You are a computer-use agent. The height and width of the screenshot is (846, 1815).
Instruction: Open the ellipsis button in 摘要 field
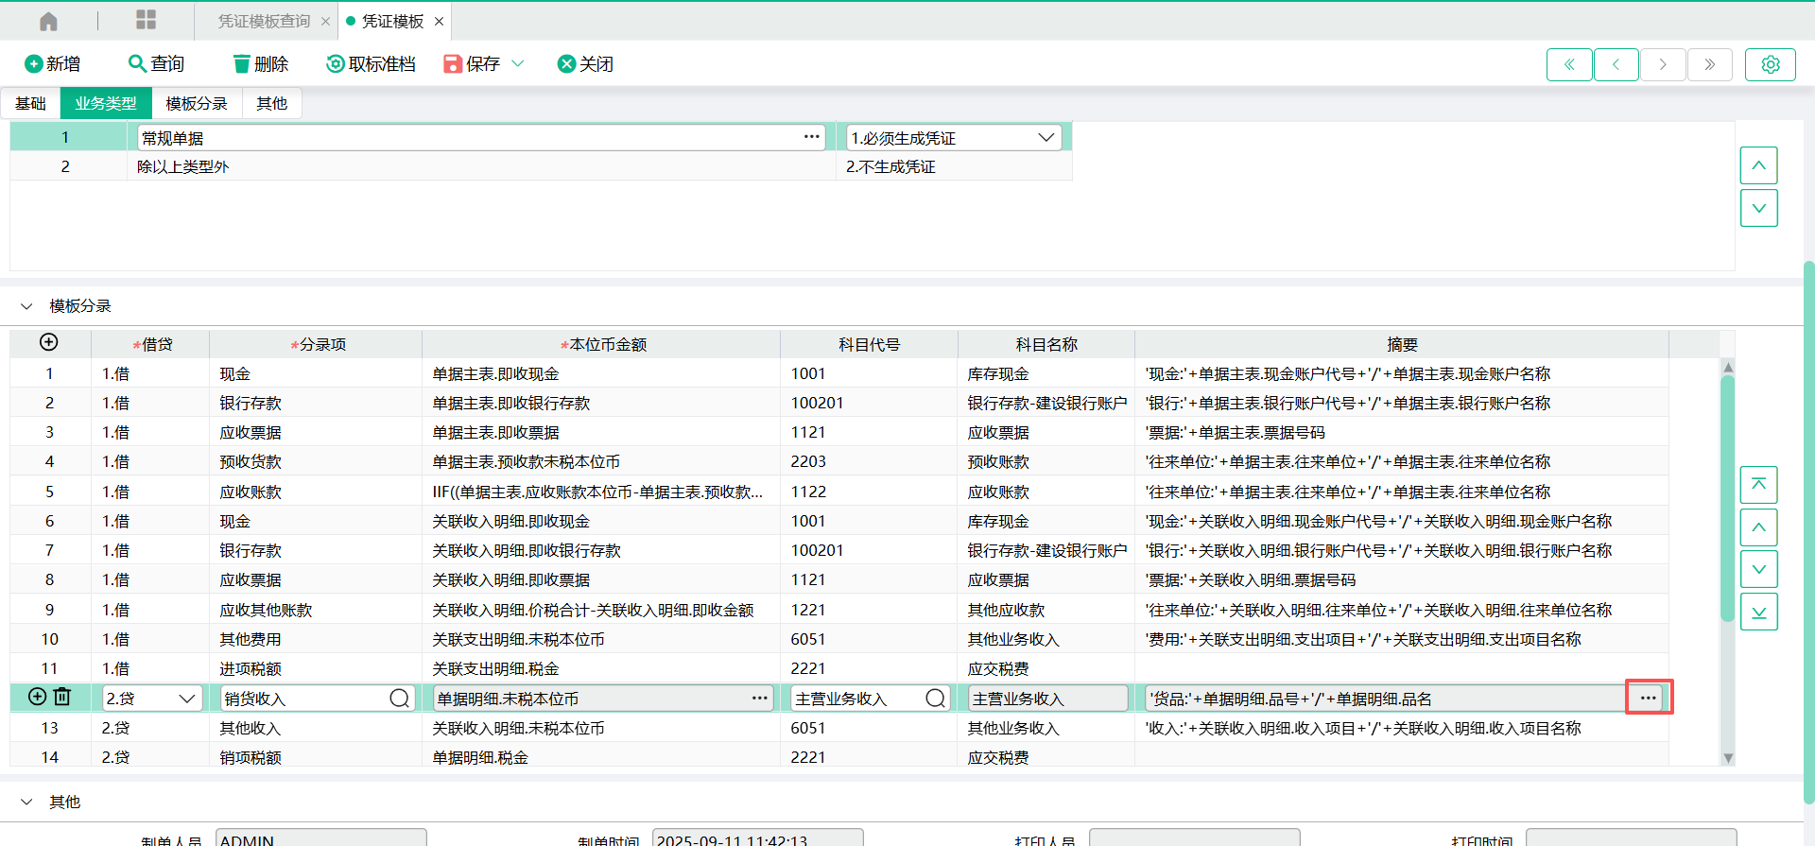pos(1649,698)
